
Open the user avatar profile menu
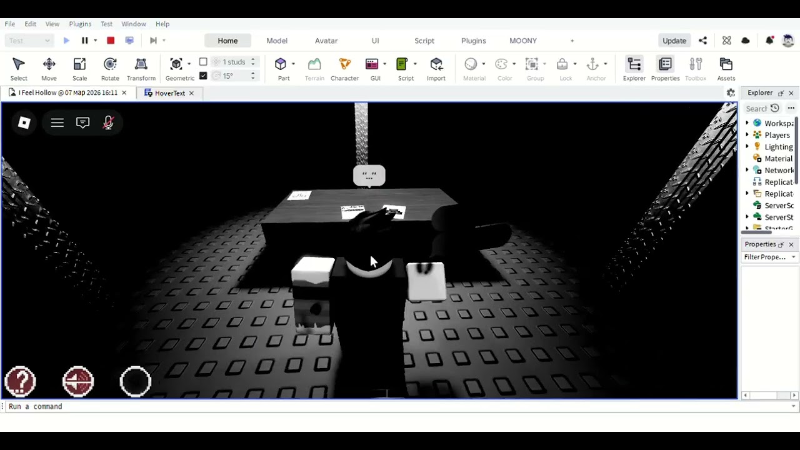pyautogui.click(x=788, y=41)
